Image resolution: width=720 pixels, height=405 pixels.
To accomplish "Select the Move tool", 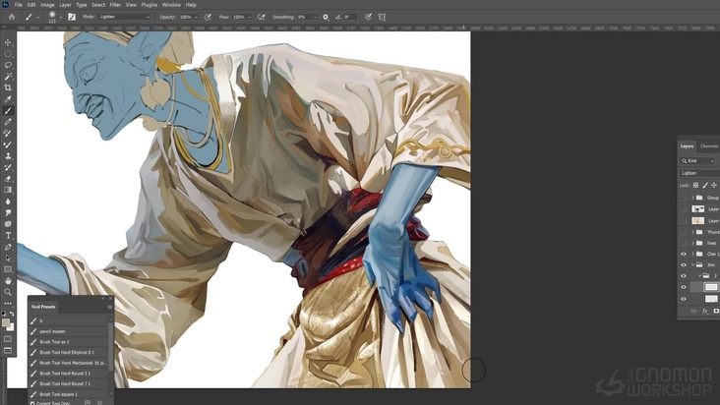I will click(x=8, y=42).
